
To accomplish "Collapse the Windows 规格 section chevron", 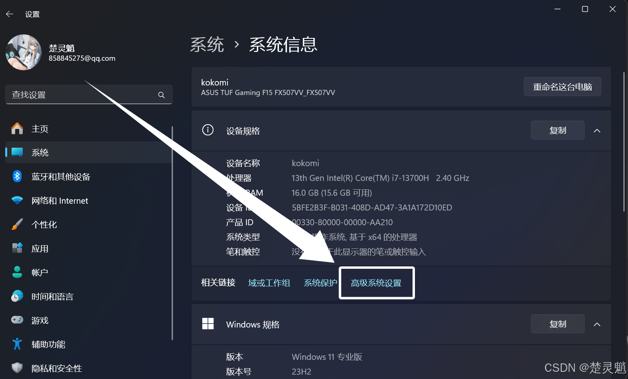I will click(597, 324).
